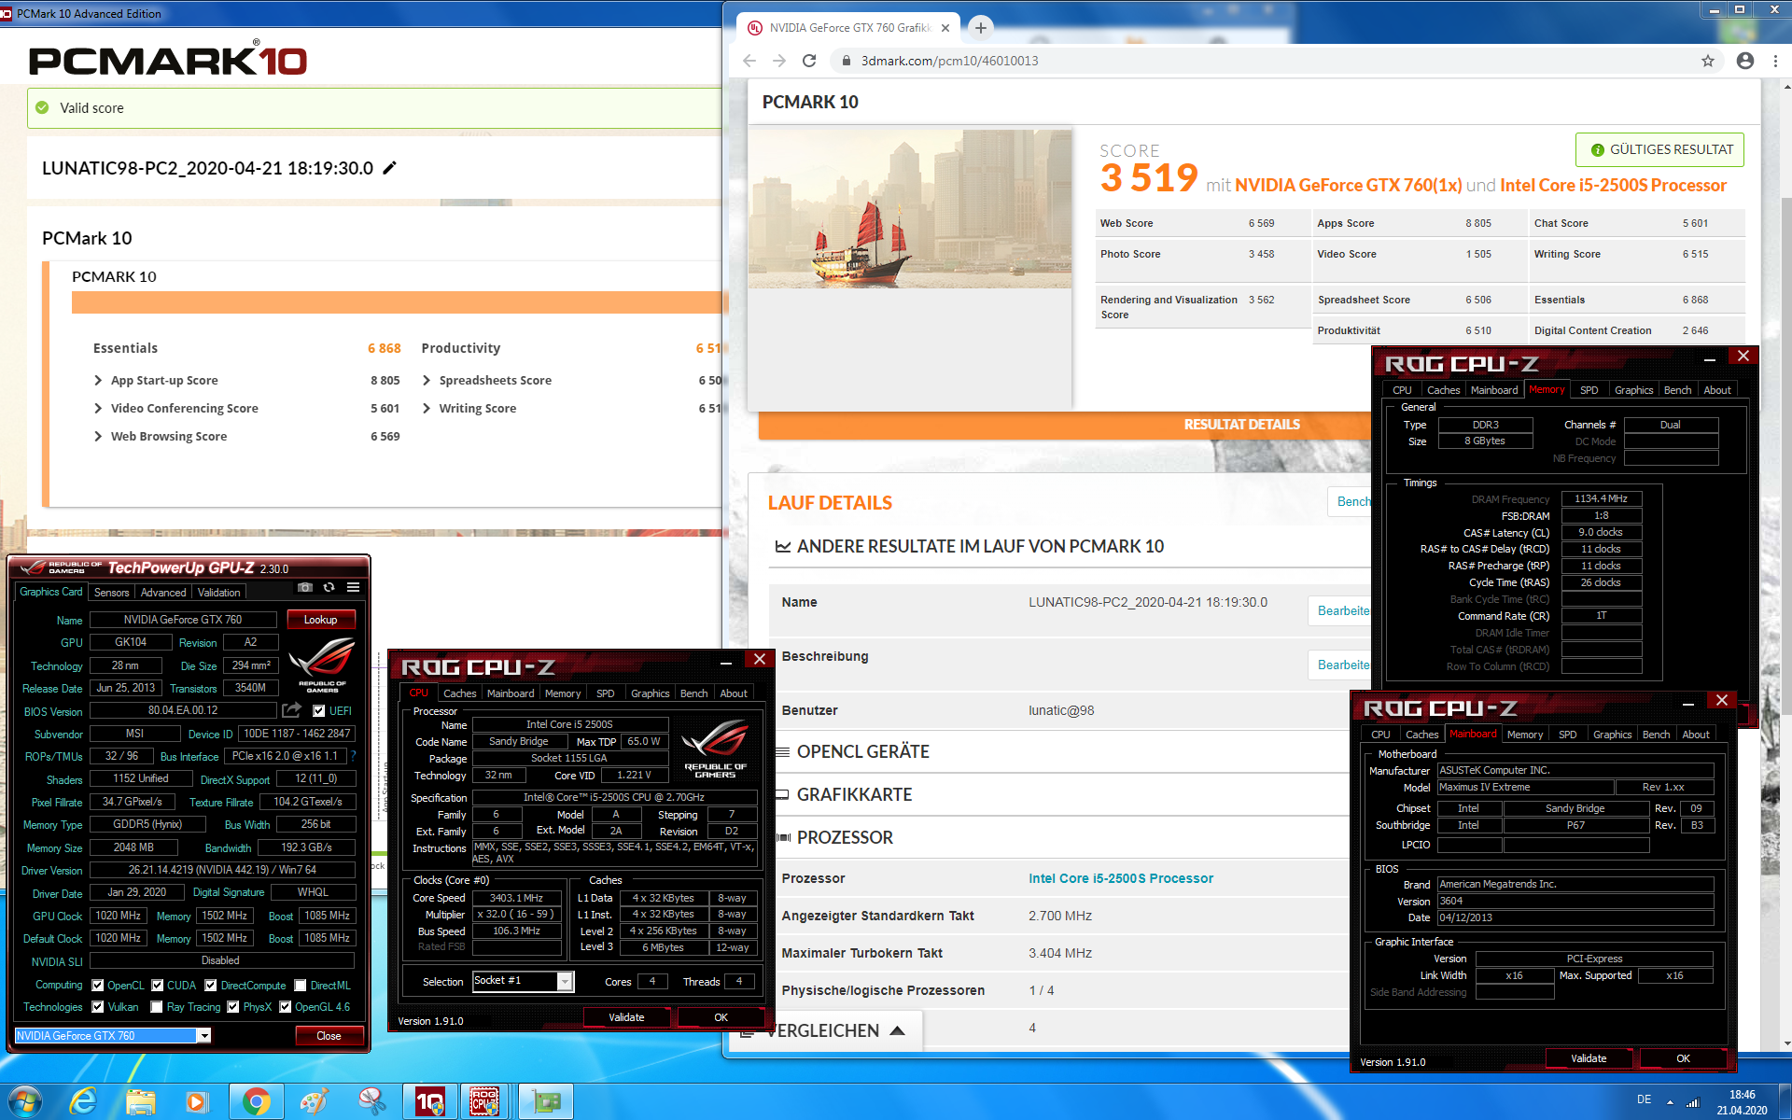Toggle CUDA checkbox in GPU-Z
This screenshot has width=1792, height=1120.
tap(157, 985)
